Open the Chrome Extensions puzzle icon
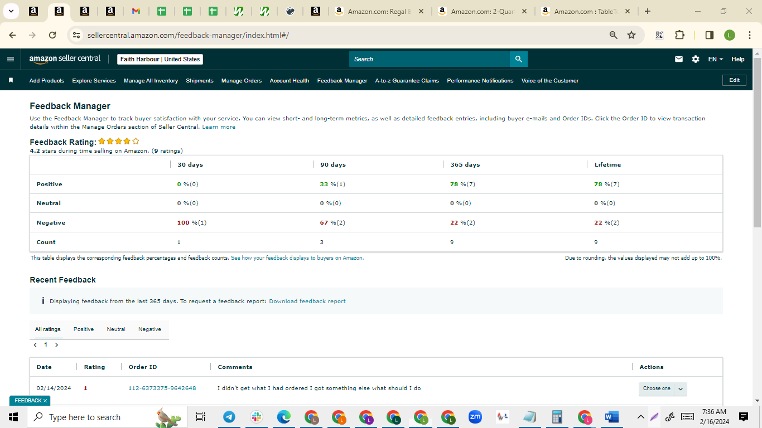The height and width of the screenshot is (428, 762). point(679,35)
